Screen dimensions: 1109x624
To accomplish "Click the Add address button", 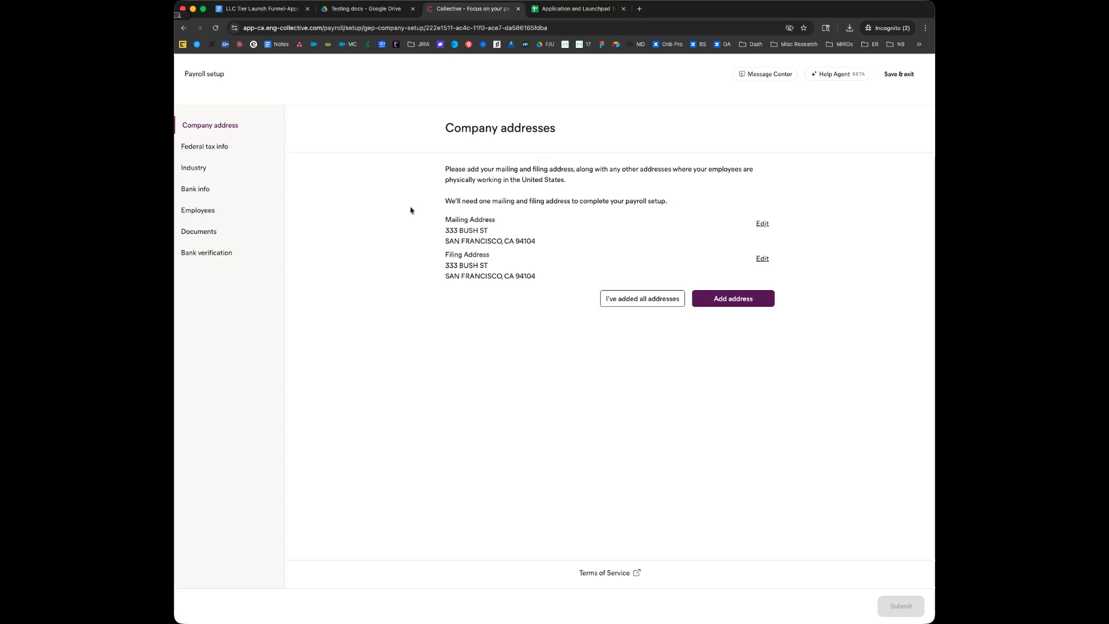I will click(x=732, y=299).
